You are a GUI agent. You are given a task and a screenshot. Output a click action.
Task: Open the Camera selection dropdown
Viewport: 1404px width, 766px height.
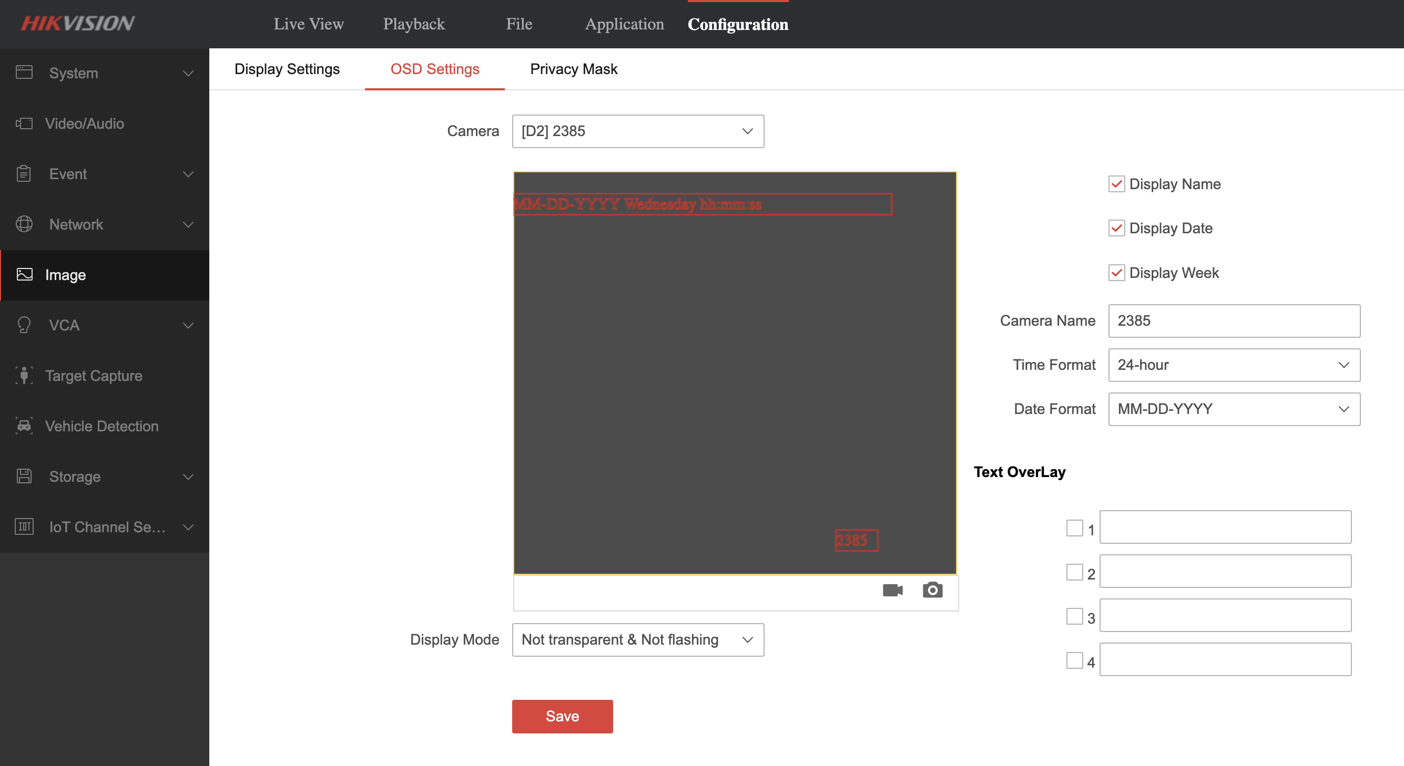pos(638,131)
